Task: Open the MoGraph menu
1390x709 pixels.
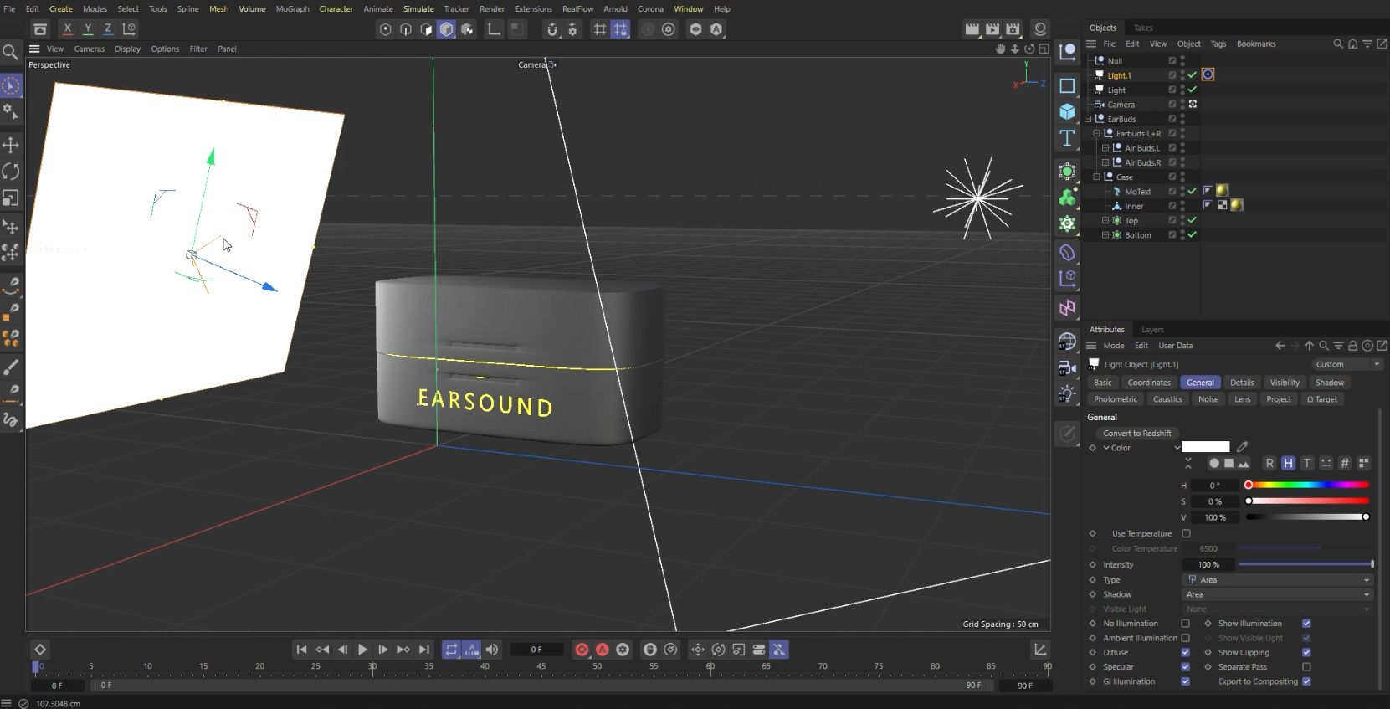Action: pyautogui.click(x=292, y=9)
